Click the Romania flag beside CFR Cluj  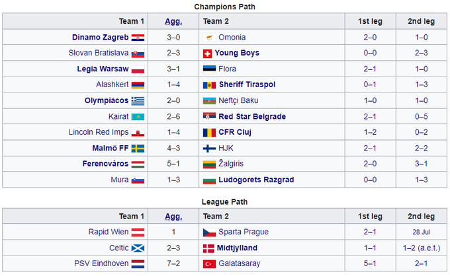(x=208, y=132)
